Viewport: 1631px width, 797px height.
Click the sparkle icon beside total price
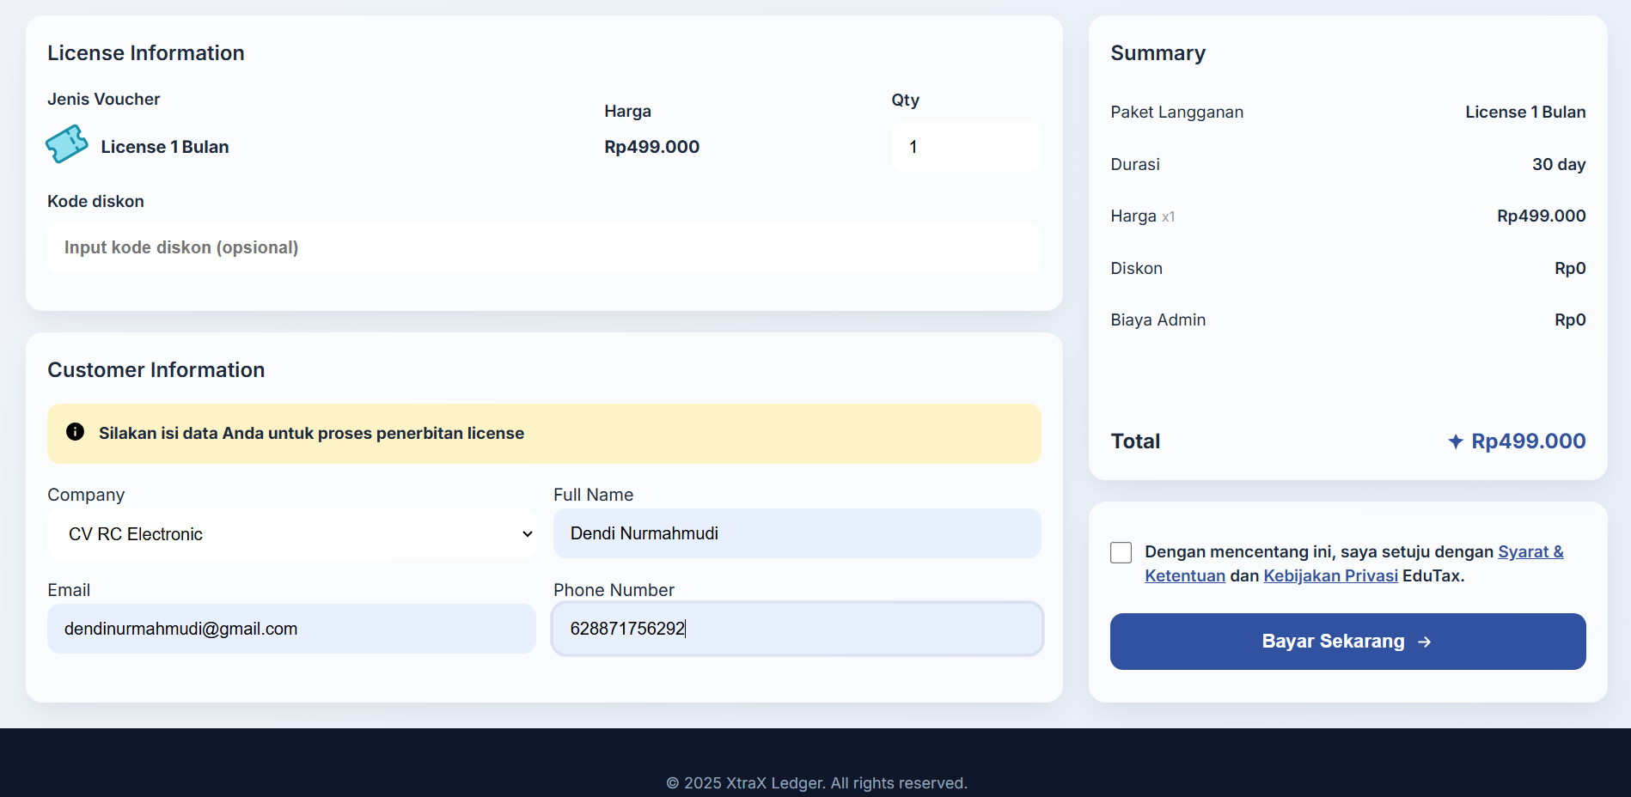[1455, 441]
